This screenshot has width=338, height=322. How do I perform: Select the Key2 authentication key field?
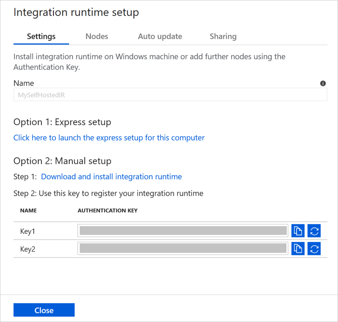[x=182, y=248]
